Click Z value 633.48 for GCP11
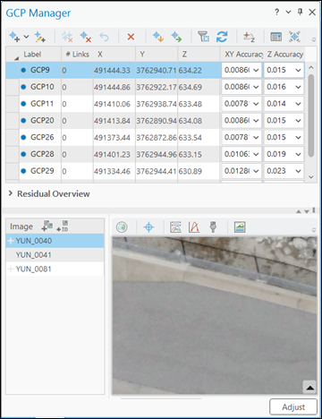The width and height of the screenshot is (322, 419). 191,104
